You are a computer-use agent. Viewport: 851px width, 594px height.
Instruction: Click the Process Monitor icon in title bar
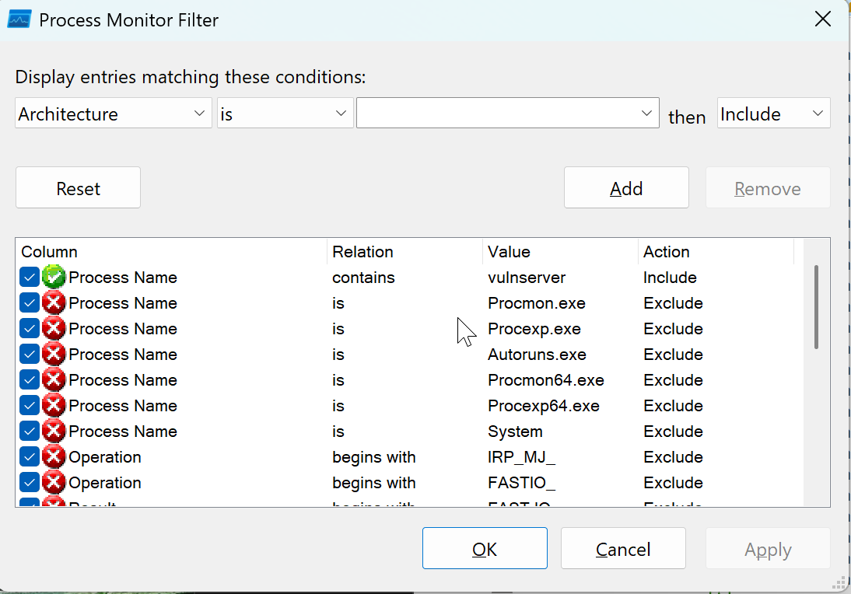(x=19, y=19)
